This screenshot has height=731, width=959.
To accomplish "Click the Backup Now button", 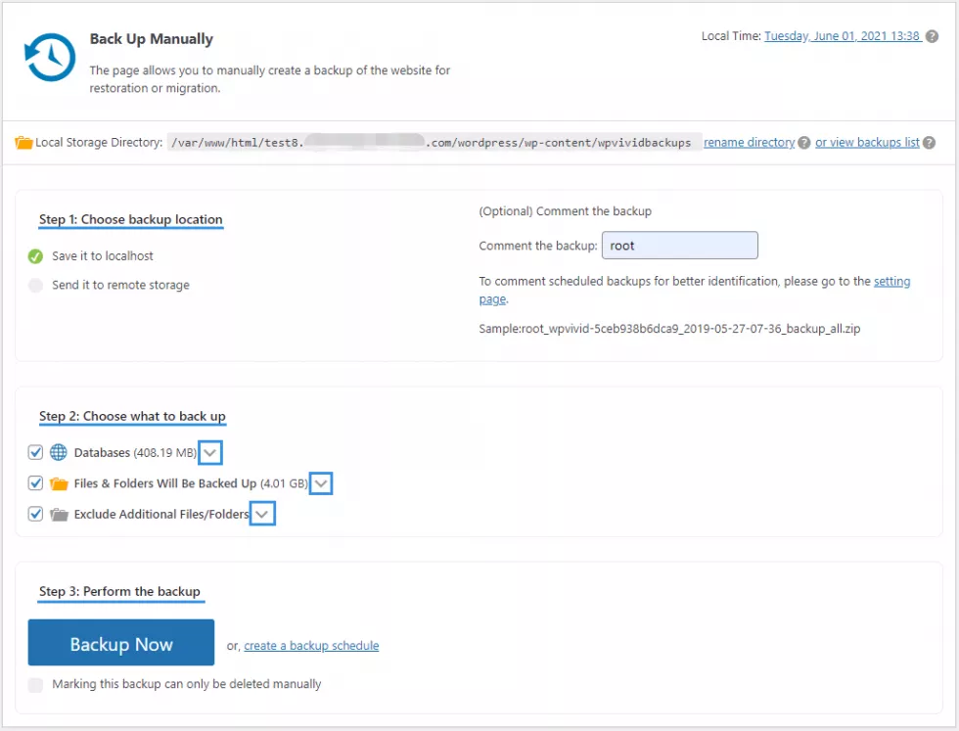I will pos(120,644).
